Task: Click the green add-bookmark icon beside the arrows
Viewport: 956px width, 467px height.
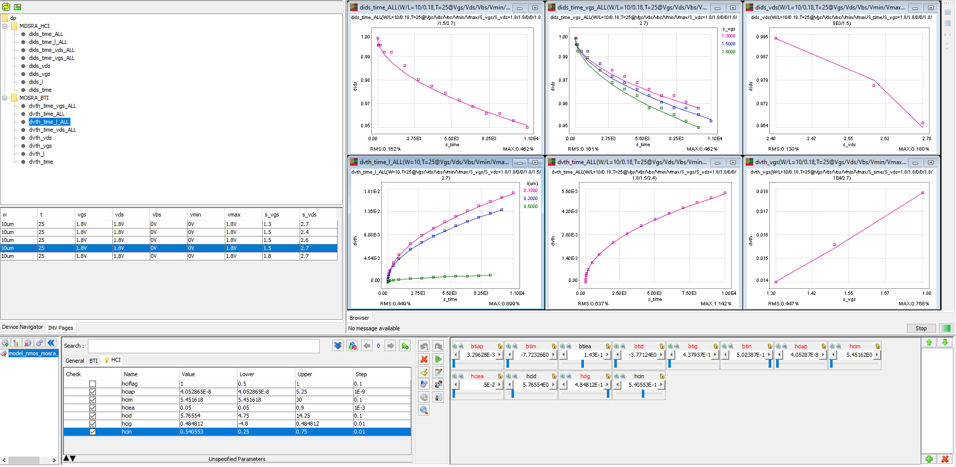Action: point(405,345)
